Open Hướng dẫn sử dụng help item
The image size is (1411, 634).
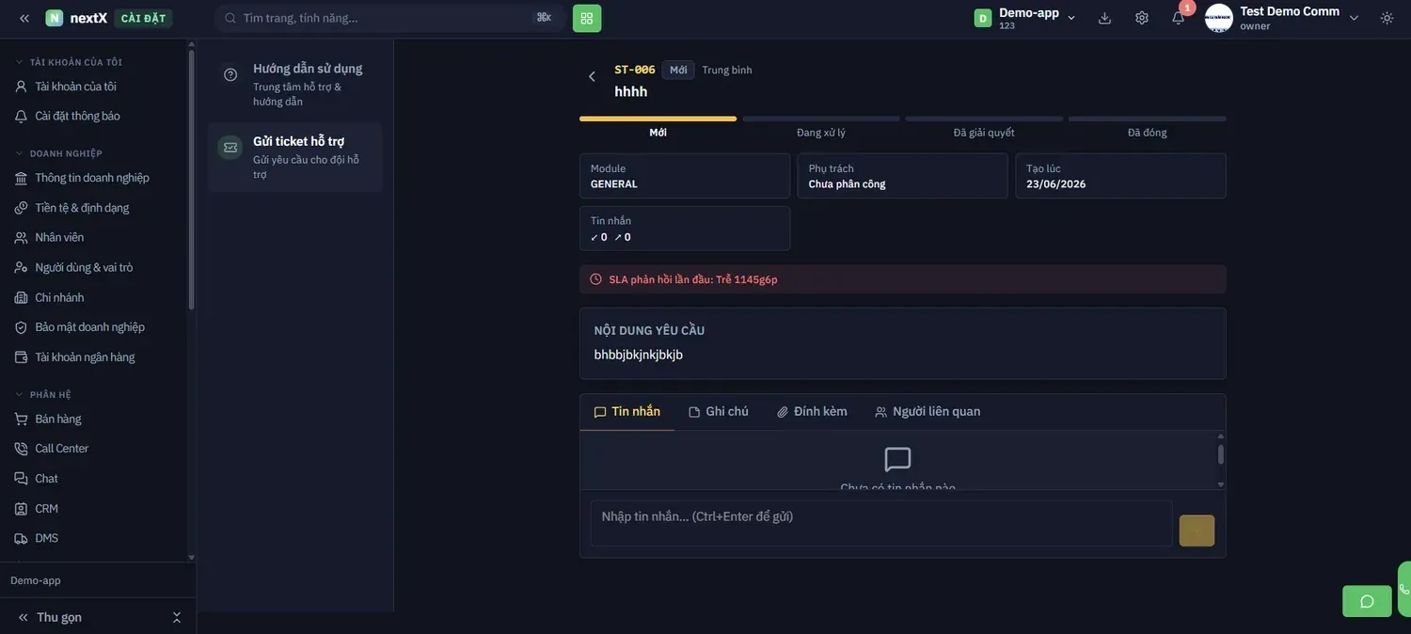pyautogui.click(x=295, y=84)
